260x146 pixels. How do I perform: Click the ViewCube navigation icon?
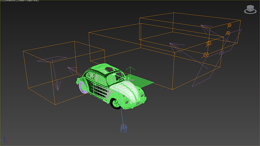coord(250,9)
